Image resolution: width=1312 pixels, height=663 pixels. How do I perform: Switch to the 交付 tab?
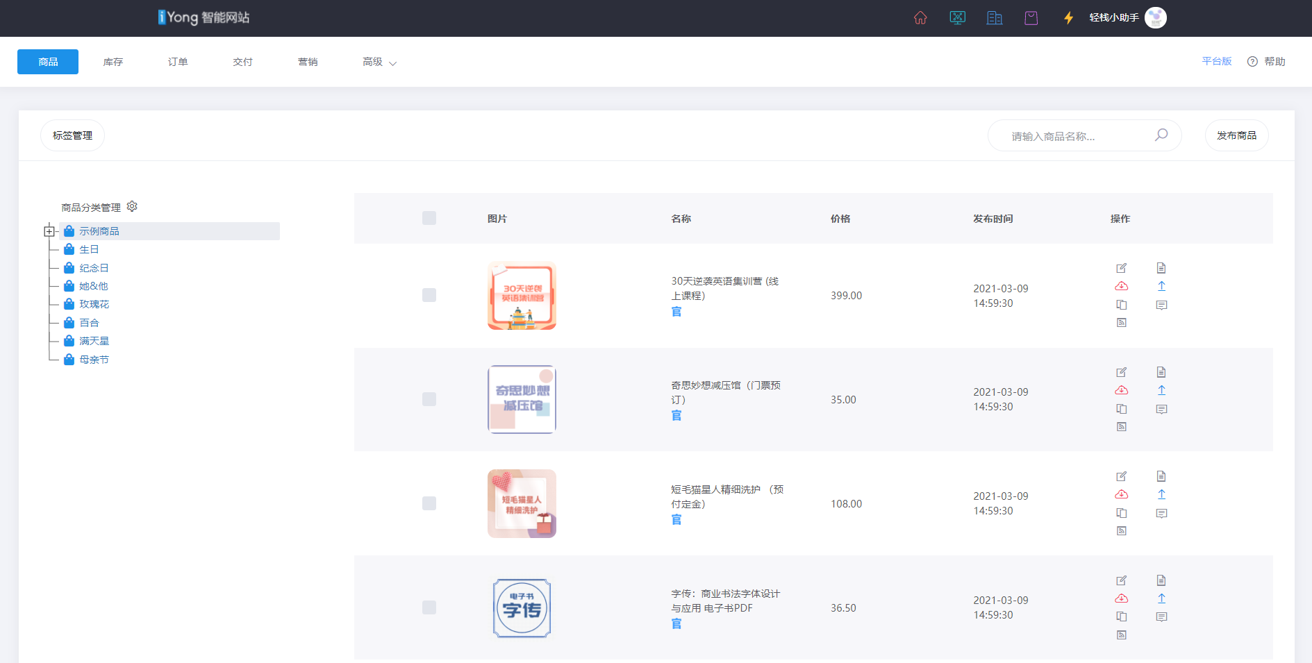(x=242, y=62)
